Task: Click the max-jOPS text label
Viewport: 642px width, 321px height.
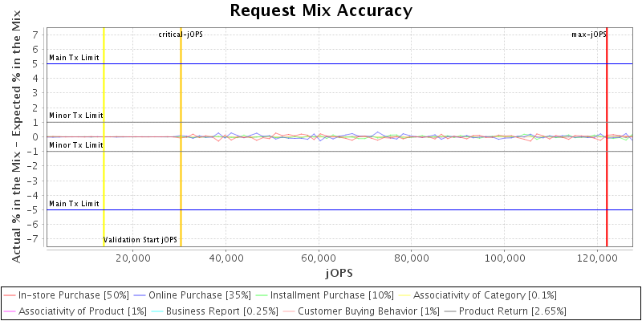Action: coord(588,35)
